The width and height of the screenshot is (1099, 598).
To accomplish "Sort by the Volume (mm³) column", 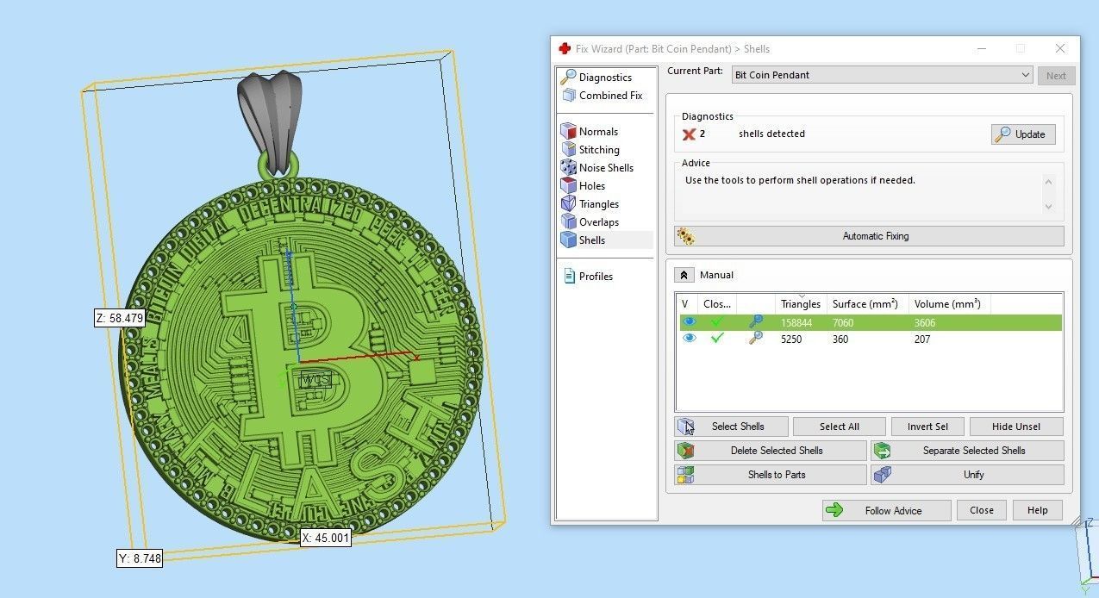I will (949, 303).
